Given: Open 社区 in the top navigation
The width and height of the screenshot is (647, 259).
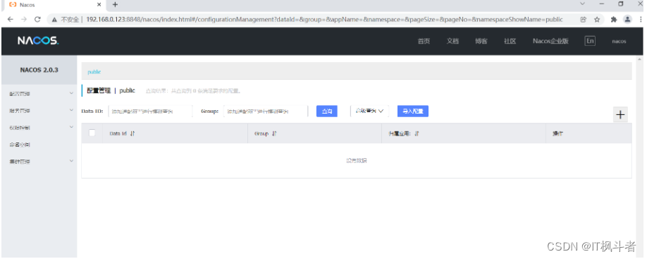Looking at the screenshot, I should (x=510, y=42).
